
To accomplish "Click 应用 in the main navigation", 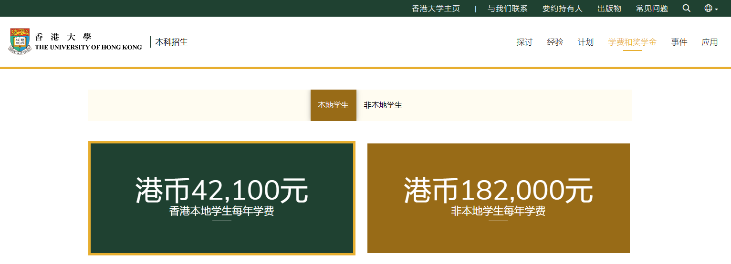I will [710, 42].
